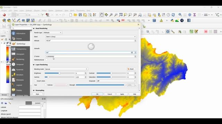Collapse the Layer Rendering section

(x=34, y=65)
